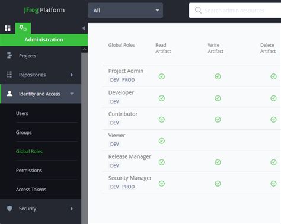
Task: Open the All scope dropdown
Action: click(x=126, y=10)
